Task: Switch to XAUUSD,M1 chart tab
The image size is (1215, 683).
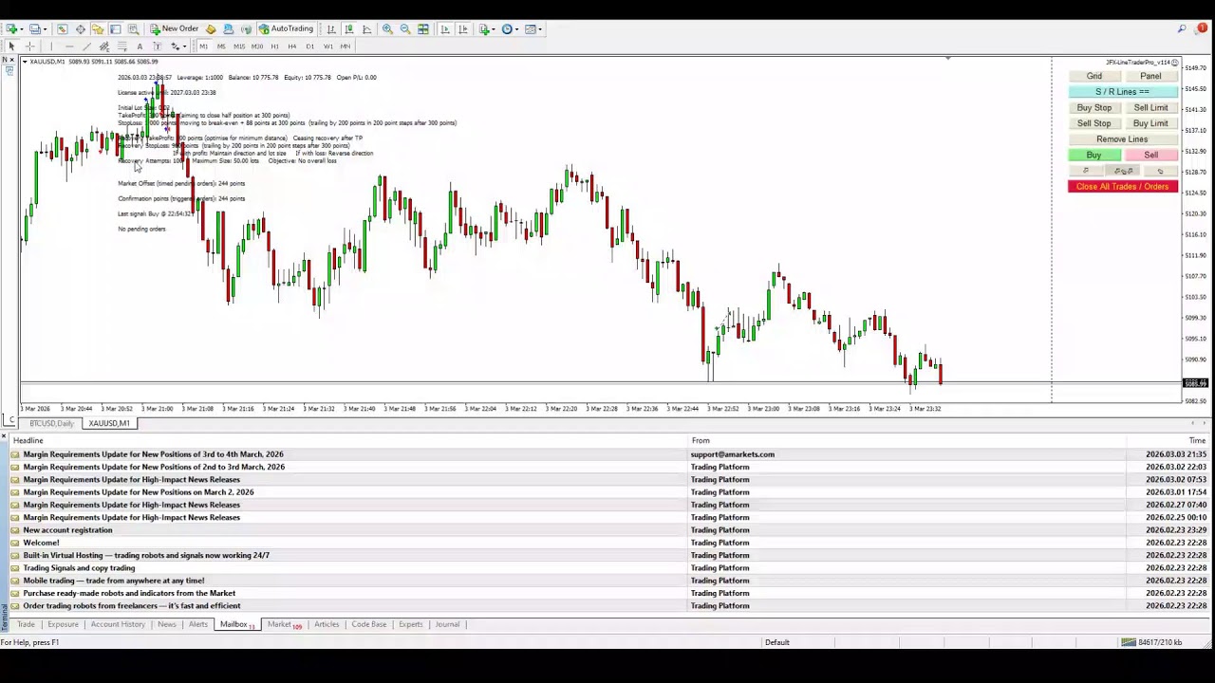Action: pyautogui.click(x=109, y=423)
